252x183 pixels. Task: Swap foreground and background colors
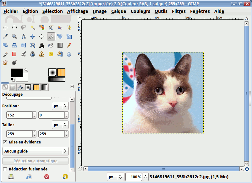[26, 70]
